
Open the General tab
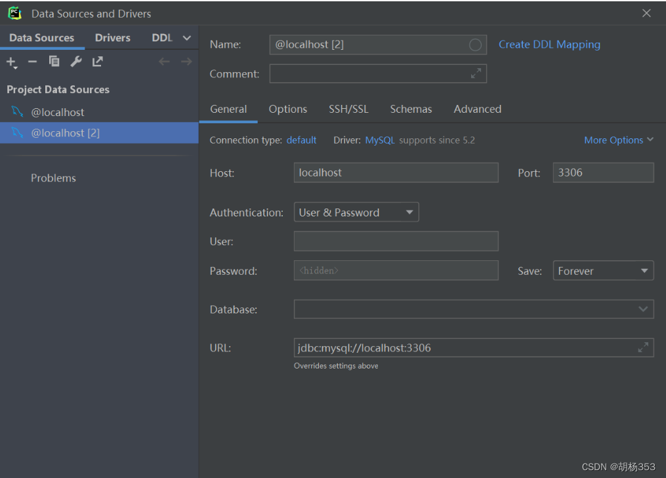228,109
